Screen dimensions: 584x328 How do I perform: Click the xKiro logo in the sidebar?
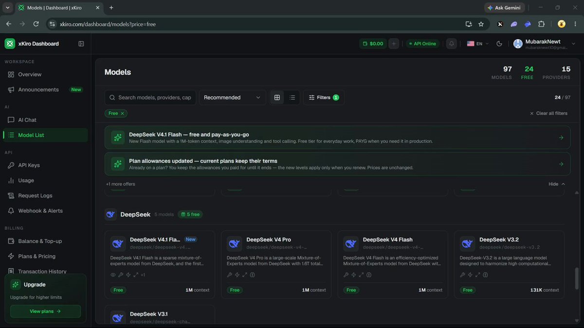click(x=10, y=44)
